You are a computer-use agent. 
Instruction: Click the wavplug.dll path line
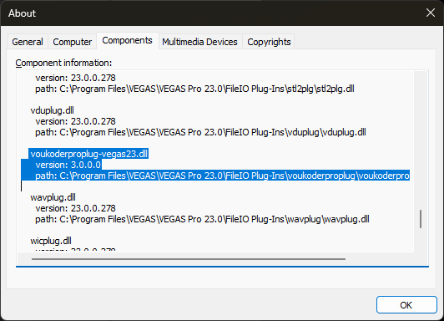point(202,219)
